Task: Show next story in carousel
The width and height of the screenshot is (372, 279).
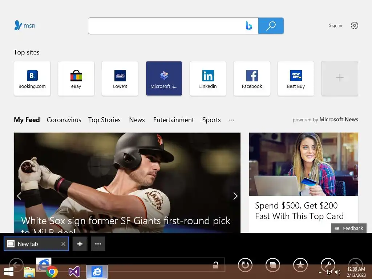Action: tap(235, 196)
